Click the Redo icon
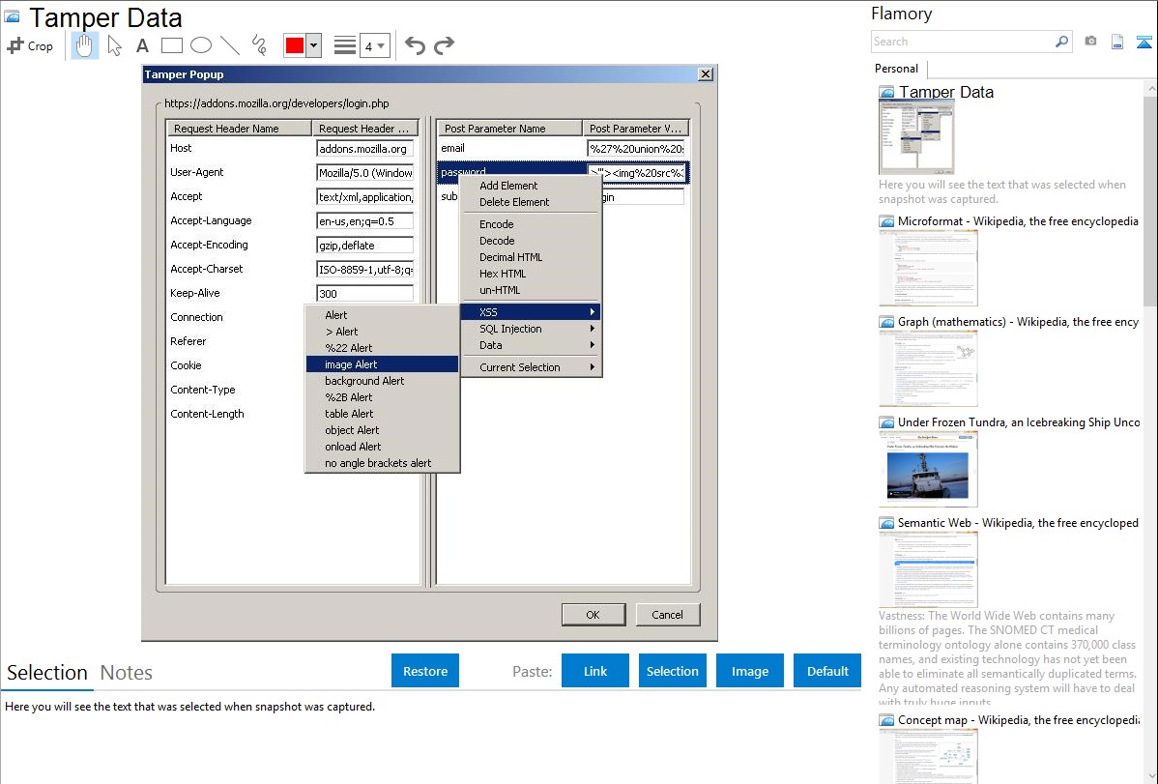The height and width of the screenshot is (784, 1158). pos(444,44)
